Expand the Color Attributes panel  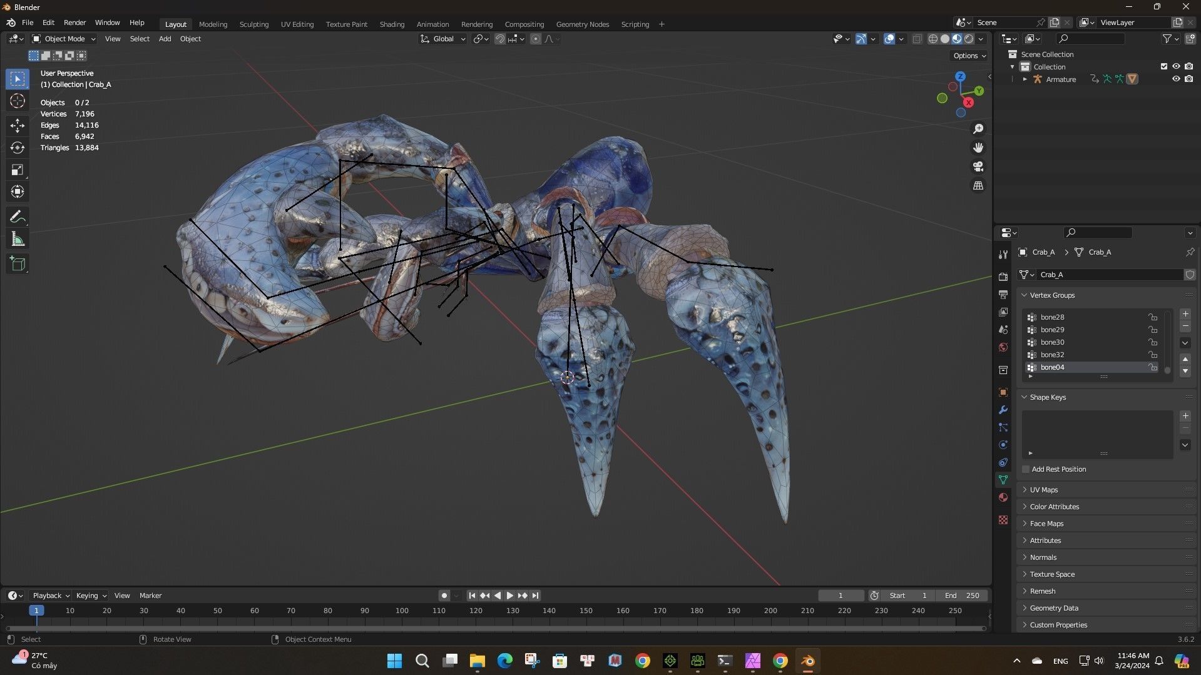click(1055, 507)
